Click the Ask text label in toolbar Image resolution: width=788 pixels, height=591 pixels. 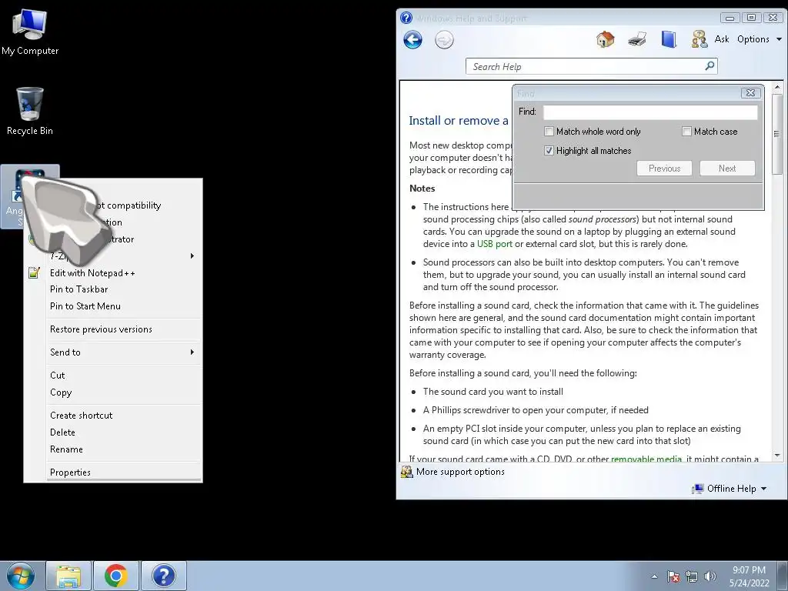tap(722, 39)
